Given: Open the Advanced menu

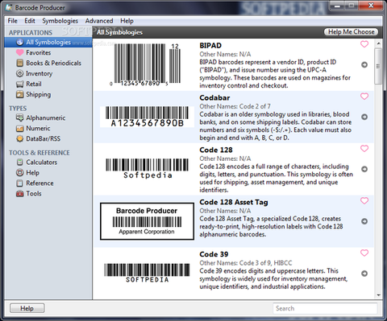Looking at the screenshot, I should pyautogui.click(x=99, y=21).
